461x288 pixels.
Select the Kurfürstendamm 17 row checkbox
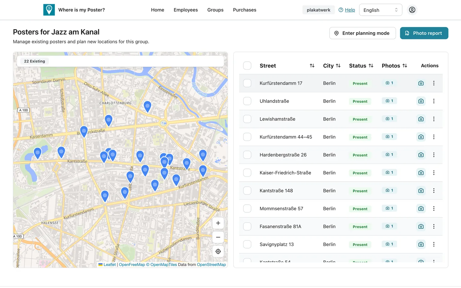pyautogui.click(x=247, y=83)
